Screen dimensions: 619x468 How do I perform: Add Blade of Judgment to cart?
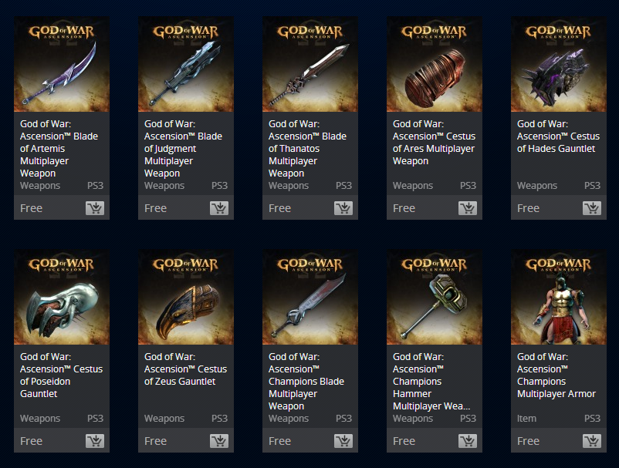coord(219,208)
